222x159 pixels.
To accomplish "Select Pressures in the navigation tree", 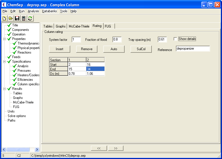I will click(24, 71).
